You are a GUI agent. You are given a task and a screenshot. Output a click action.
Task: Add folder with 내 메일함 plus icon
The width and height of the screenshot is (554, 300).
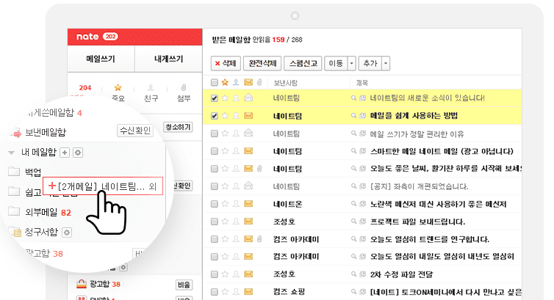point(65,153)
